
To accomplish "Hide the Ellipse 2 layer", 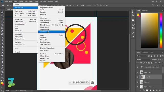I will pos(138,82).
